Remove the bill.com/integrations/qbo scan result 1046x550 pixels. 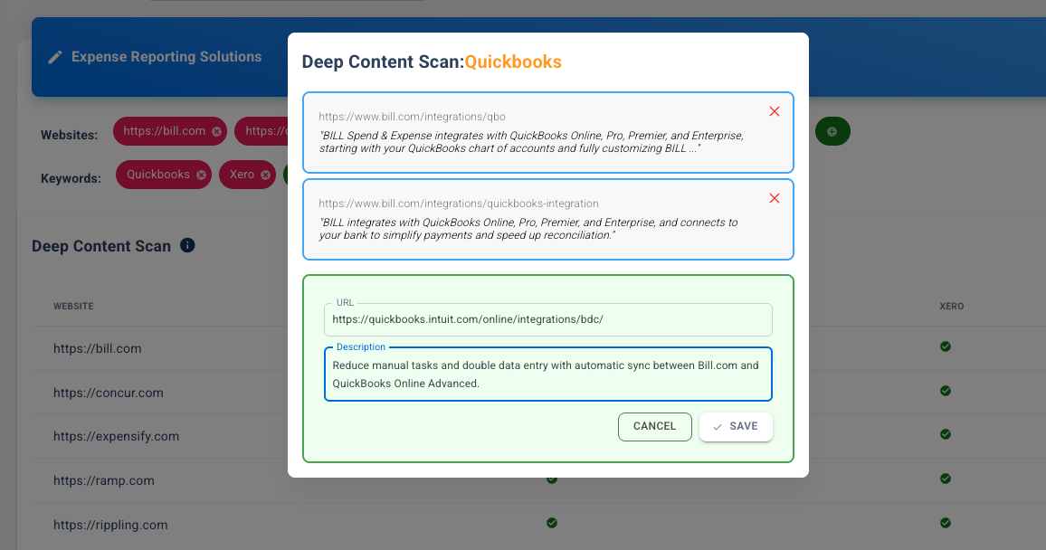(774, 111)
